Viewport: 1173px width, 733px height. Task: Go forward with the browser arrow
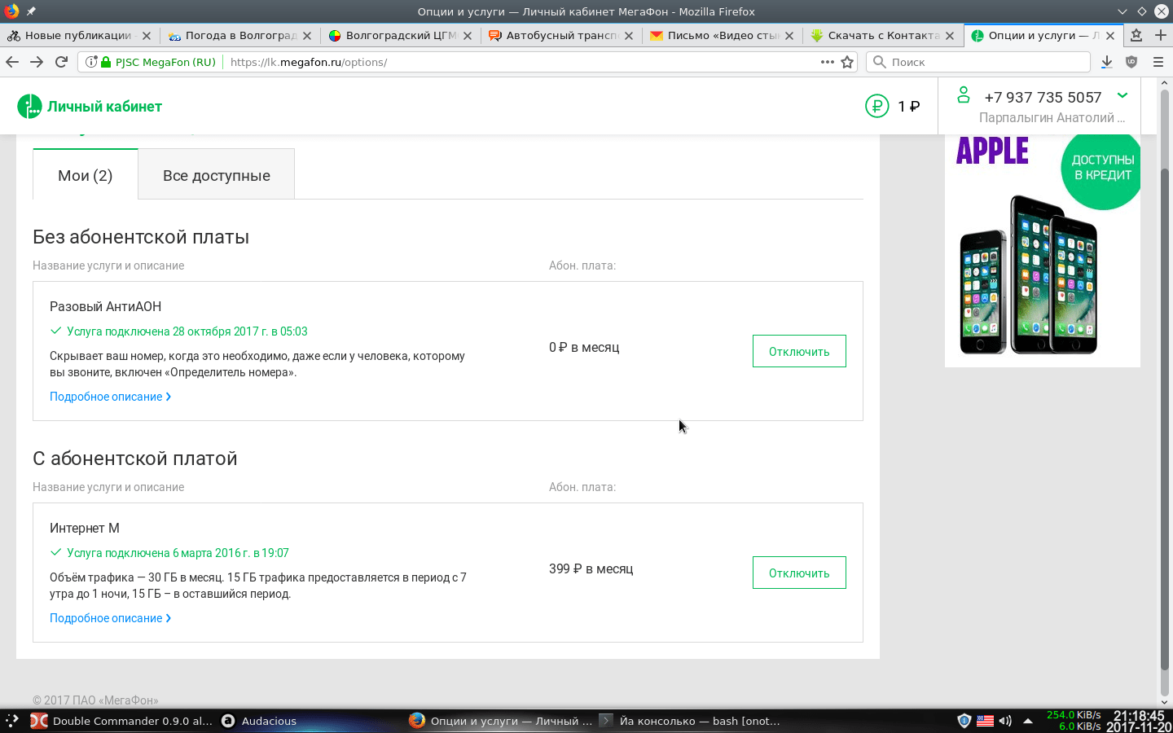pyautogui.click(x=37, y=62)
